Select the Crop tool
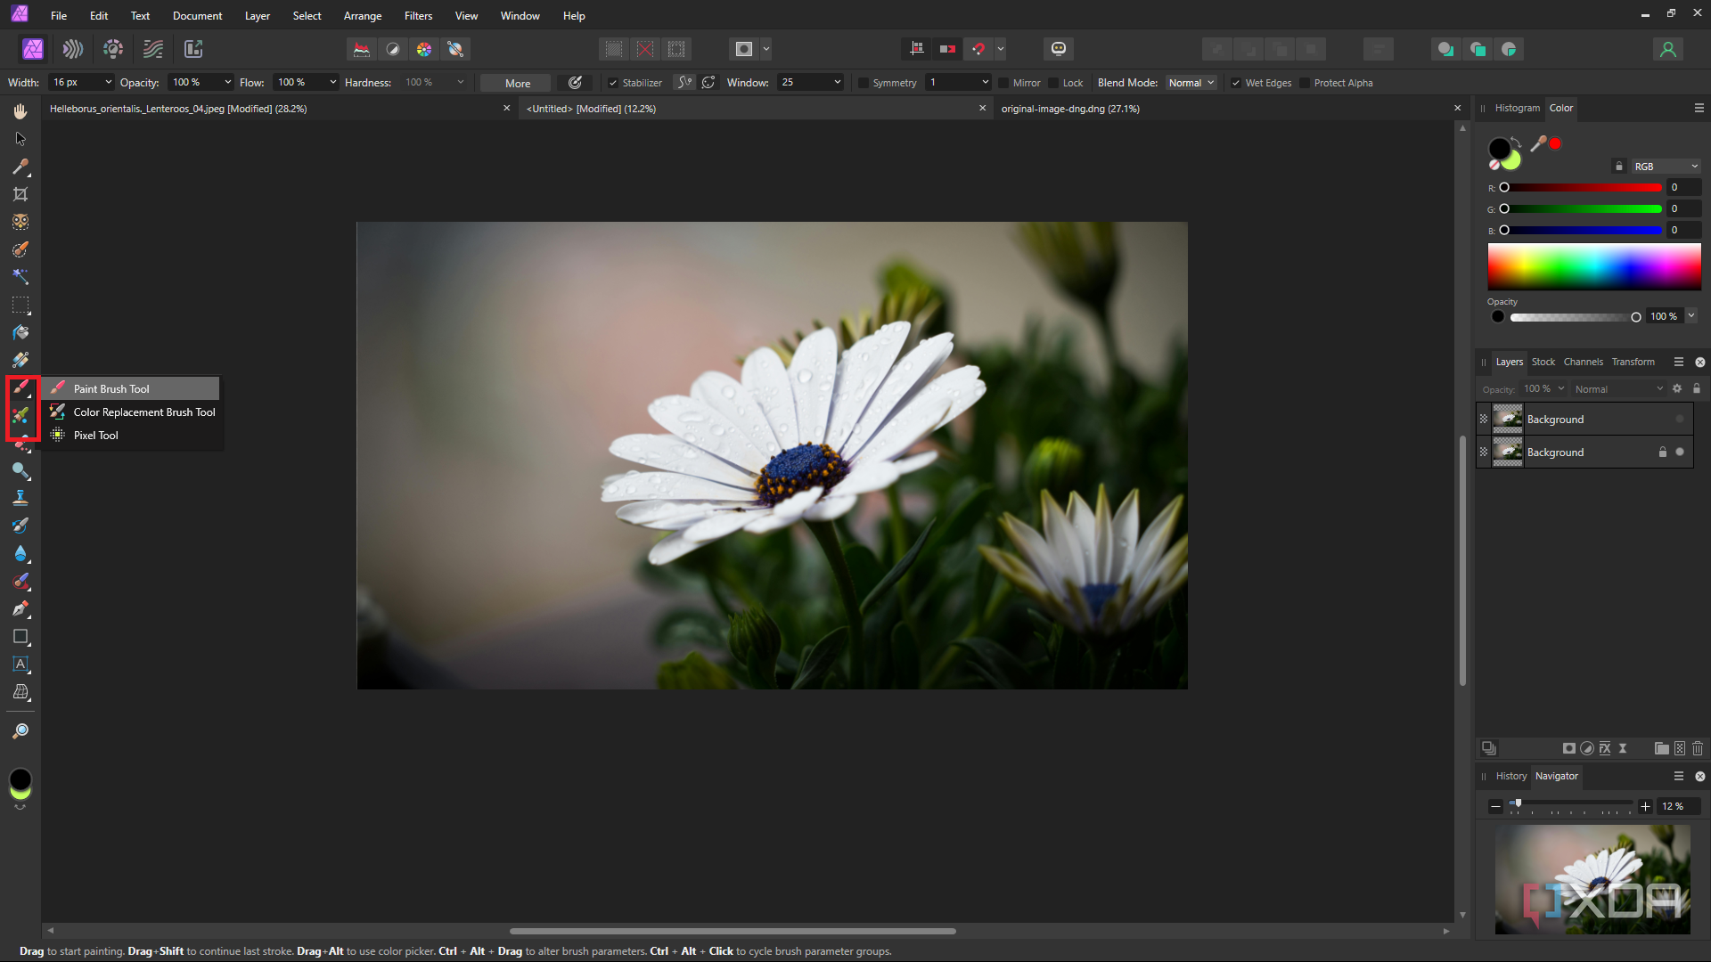 click(20, 194)
